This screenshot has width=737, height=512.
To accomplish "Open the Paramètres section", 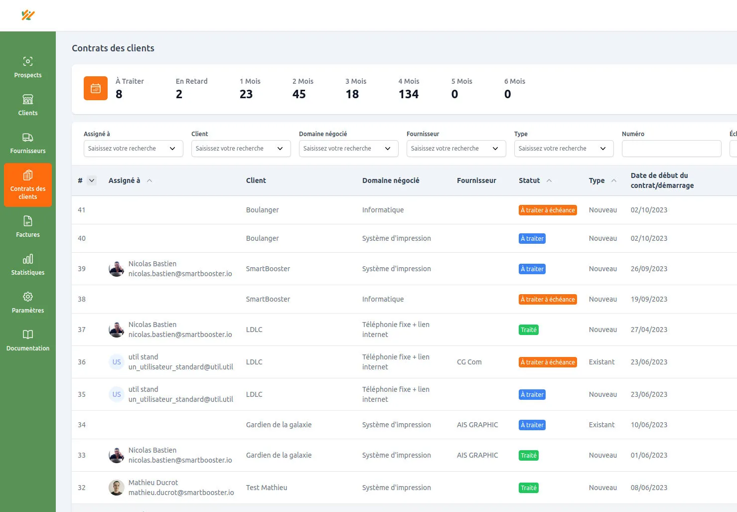I will pos(27,302).
